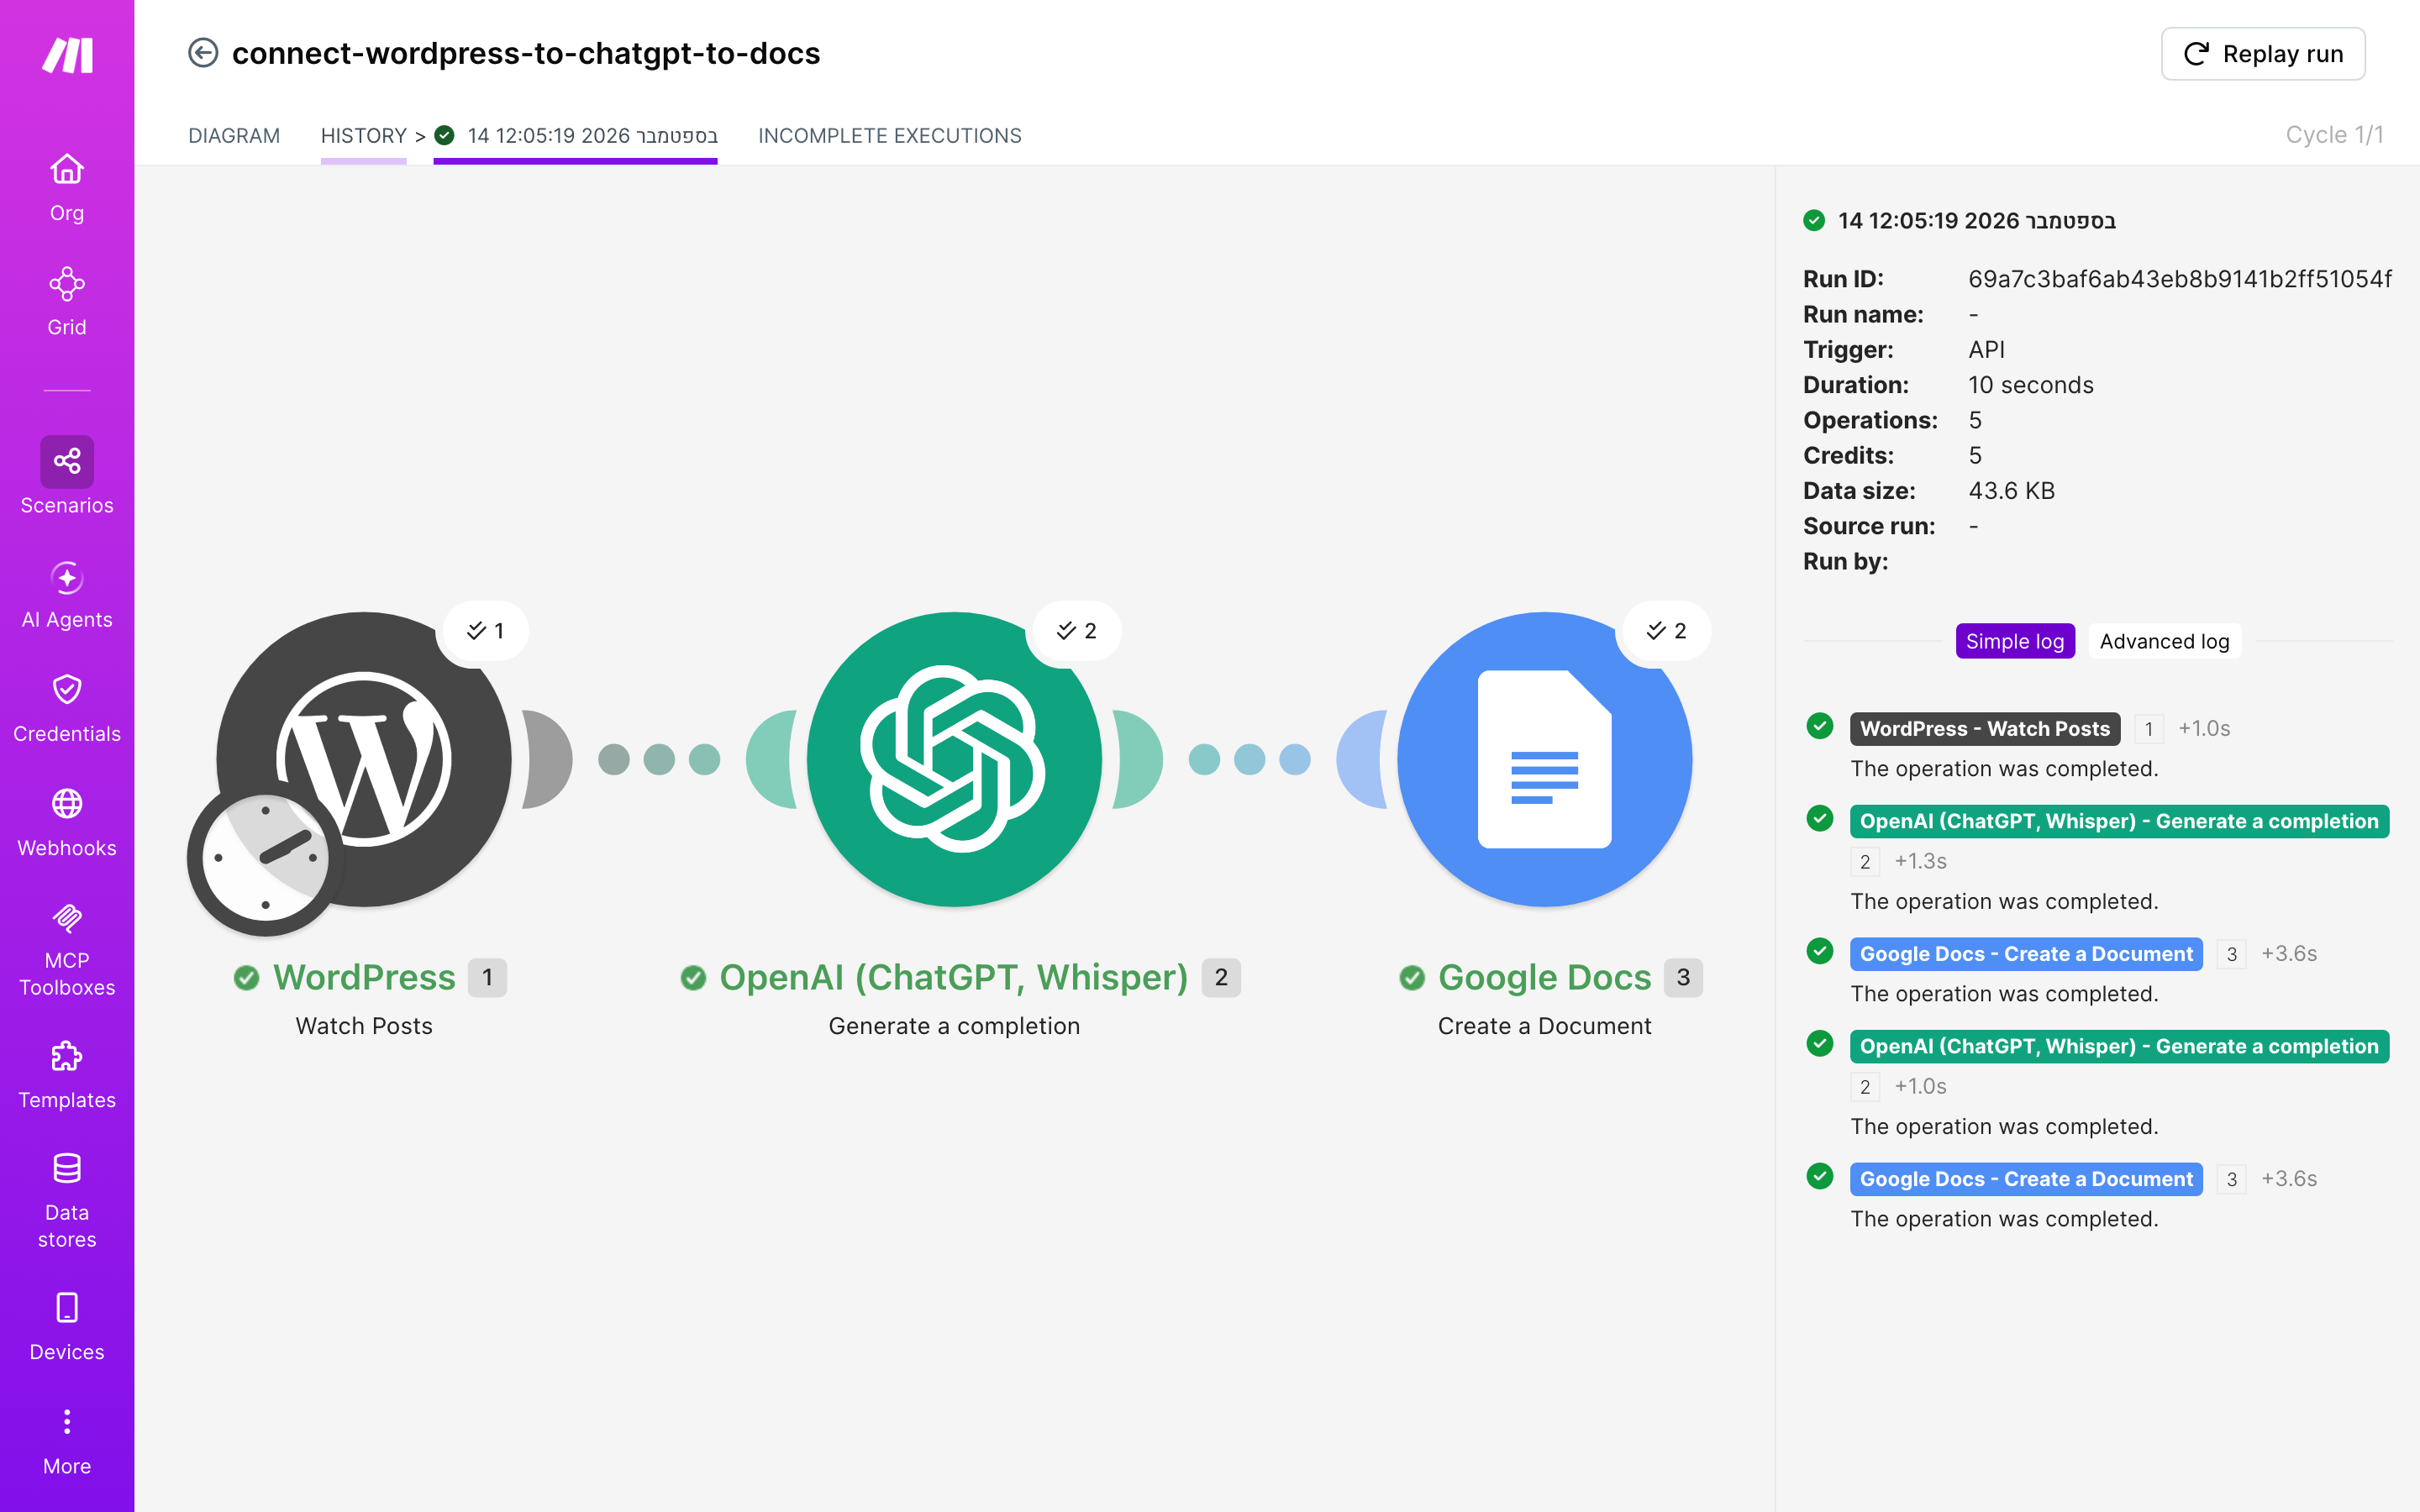This screenshot has width=2420, height=1512.
Task: Select the OpenAI ChatGPT module node
Action: click(x=954, y=759)
